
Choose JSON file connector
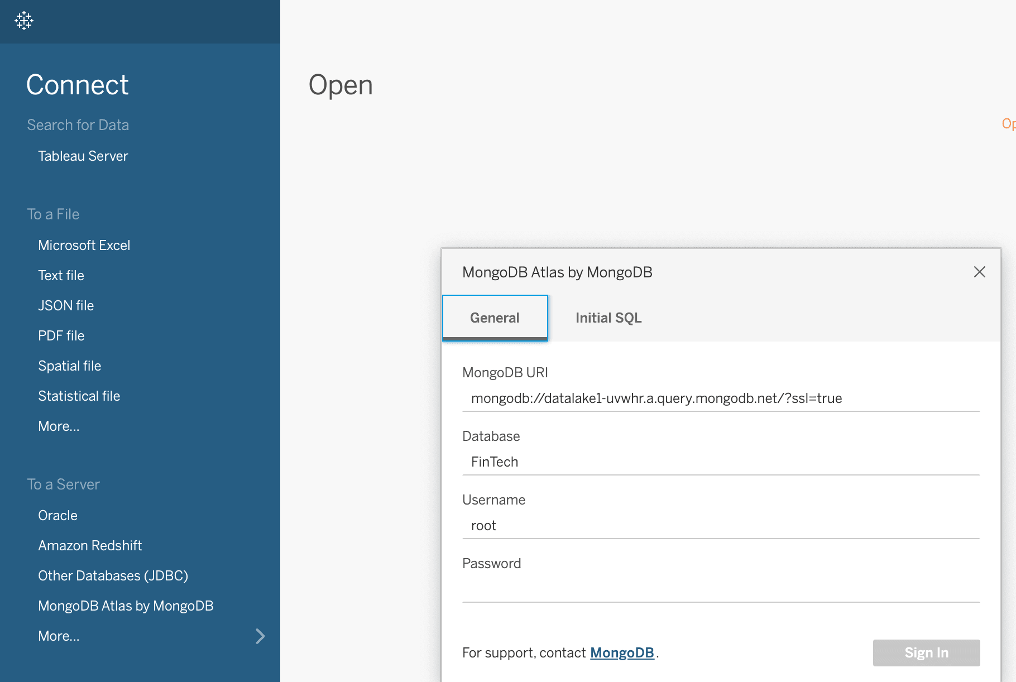tap(66, 305)
